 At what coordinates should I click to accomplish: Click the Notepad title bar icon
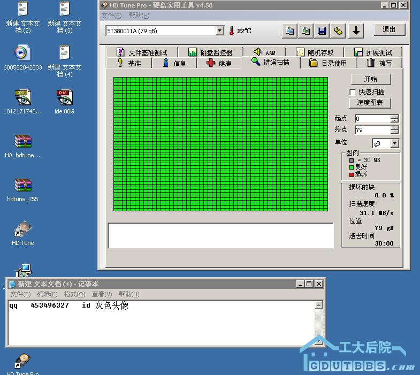point(12,284)
